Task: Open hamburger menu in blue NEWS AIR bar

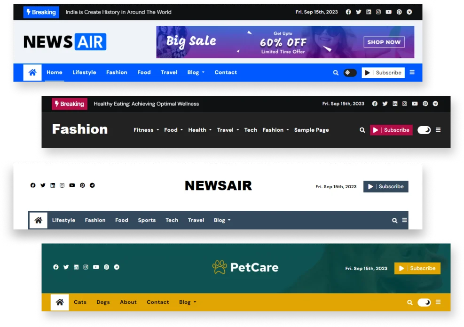Action: click(x=412, y=72)
